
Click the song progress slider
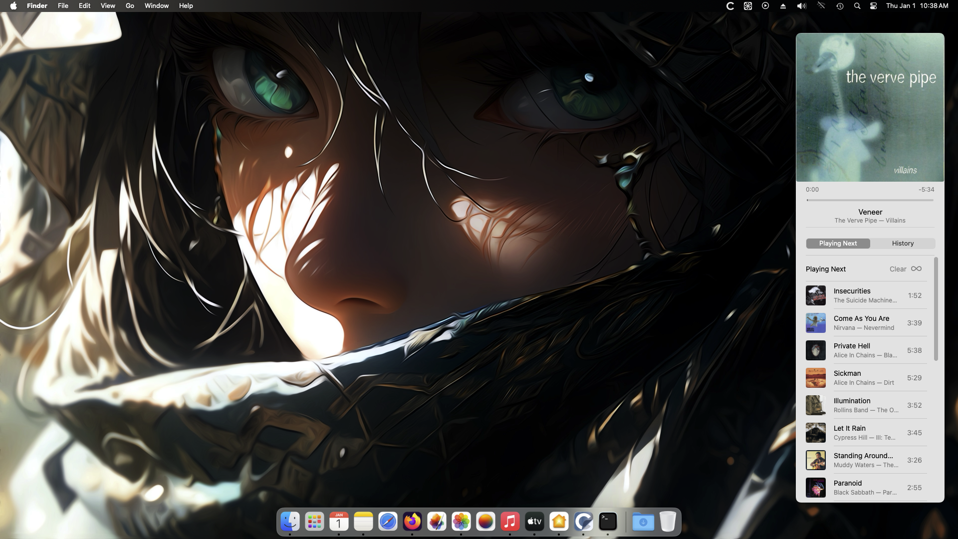point(870,200)
